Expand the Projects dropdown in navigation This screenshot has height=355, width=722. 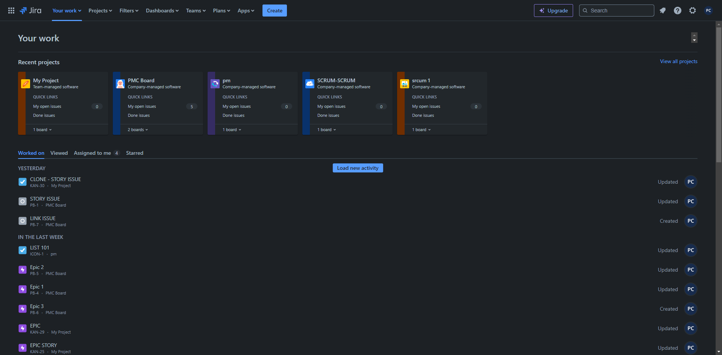(x=100, y=11)
